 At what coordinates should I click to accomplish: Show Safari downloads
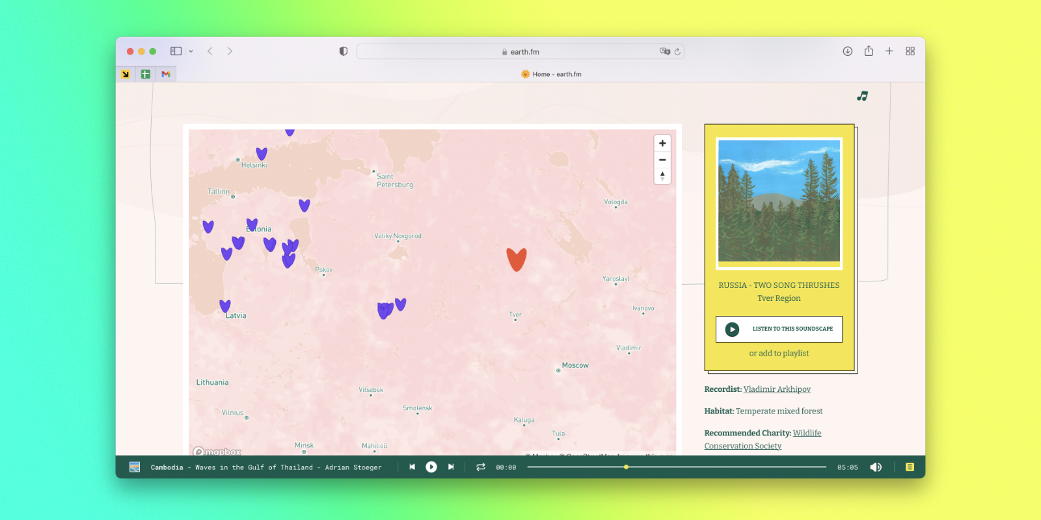click(x=848, y=51)
